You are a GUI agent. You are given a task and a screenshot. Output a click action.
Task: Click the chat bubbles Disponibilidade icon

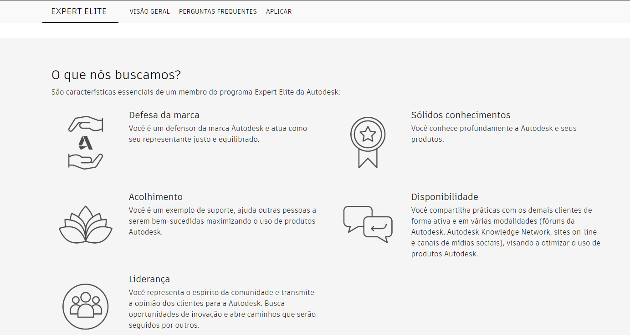pyautogui.click(x=368, y=224)
